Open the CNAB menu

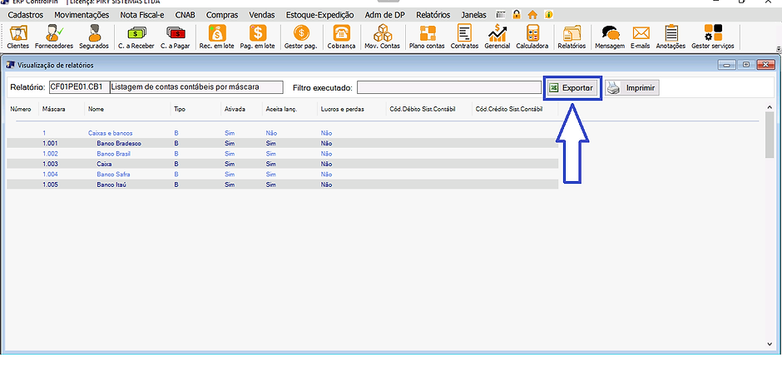pyautogui.click(x=185, y=15)
